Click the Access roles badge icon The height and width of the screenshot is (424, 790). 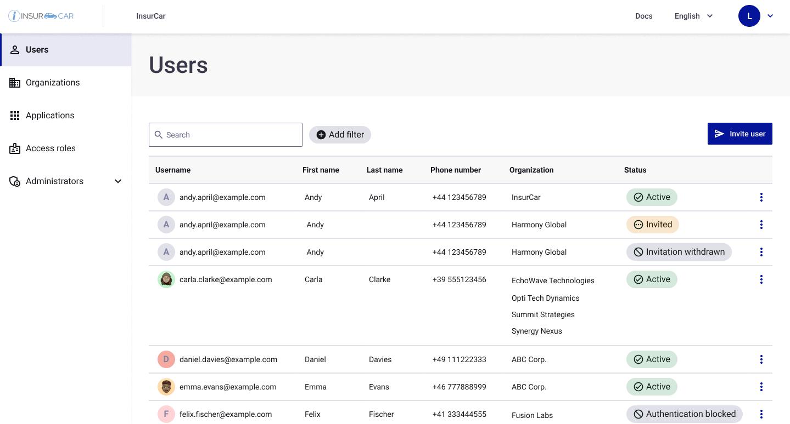15,148
